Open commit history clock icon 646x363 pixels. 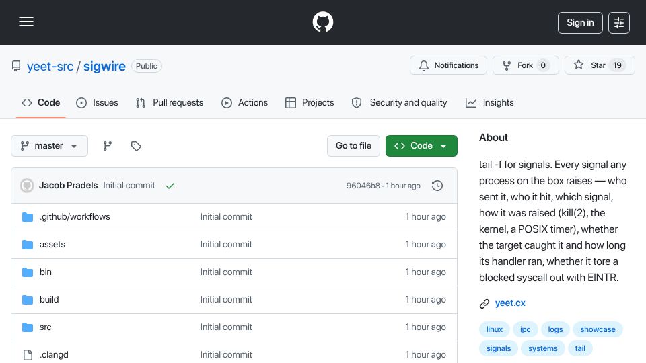[x=437, y=186]
